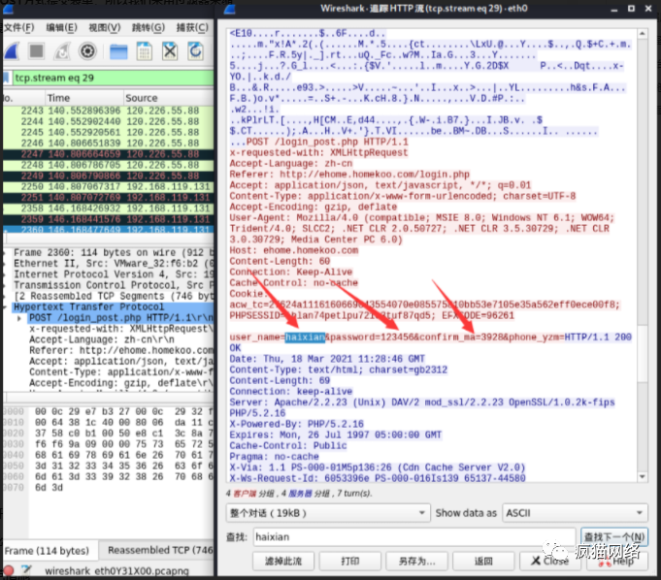Click the 返回 back button
Viewport: 661px width, 580px height.
483,561
